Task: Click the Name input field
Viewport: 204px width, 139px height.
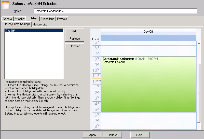Action: pos(115,11)
